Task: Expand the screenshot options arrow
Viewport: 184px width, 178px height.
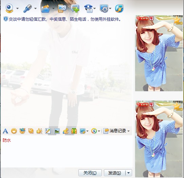Action: click(x=87, y=131)
